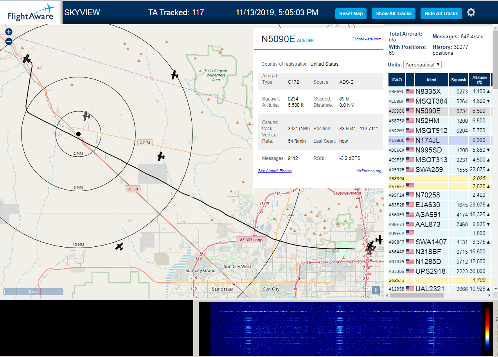
Task: Click the map scale bar showing 5 nm
Action: point(33,291)
